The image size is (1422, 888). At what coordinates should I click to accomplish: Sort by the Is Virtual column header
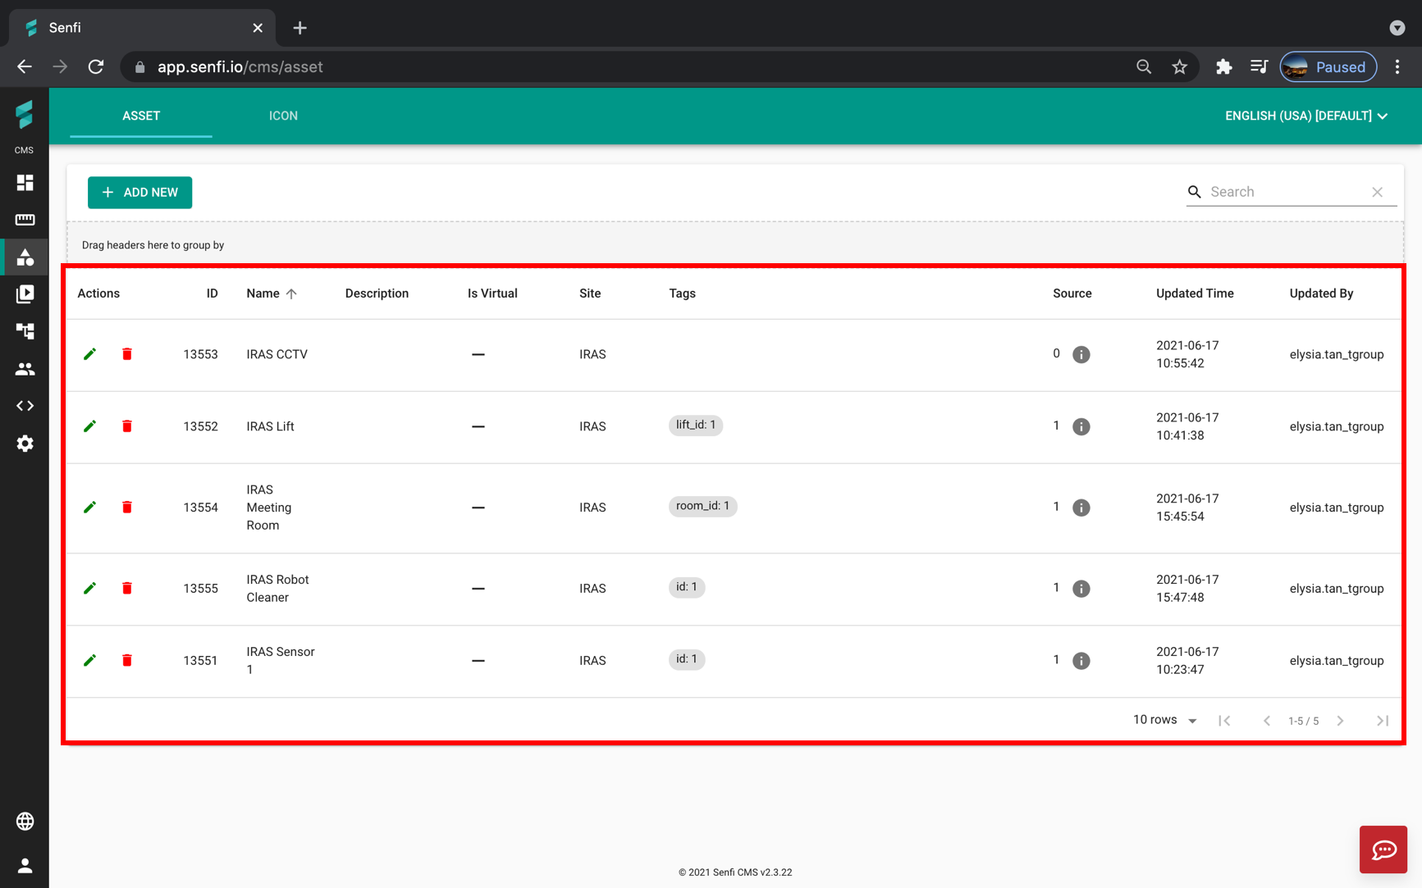point(492,294)
